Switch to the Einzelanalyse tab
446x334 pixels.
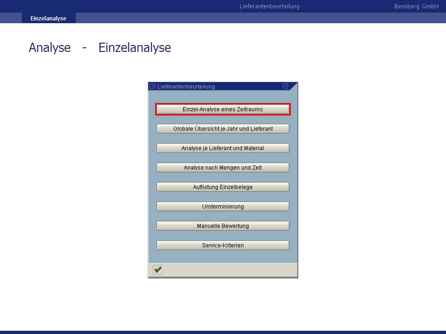point(48,18)
